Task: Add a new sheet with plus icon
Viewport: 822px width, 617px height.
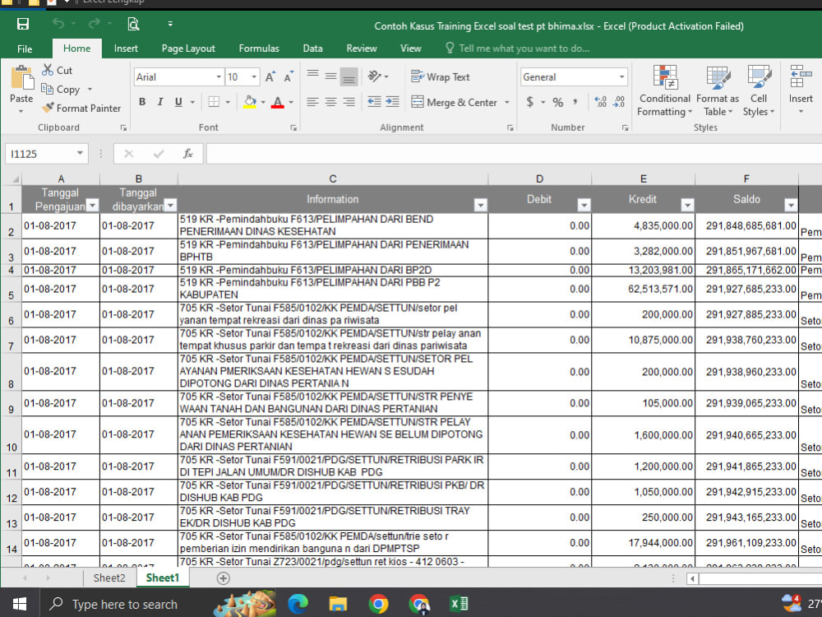Action: pos(224,578)
